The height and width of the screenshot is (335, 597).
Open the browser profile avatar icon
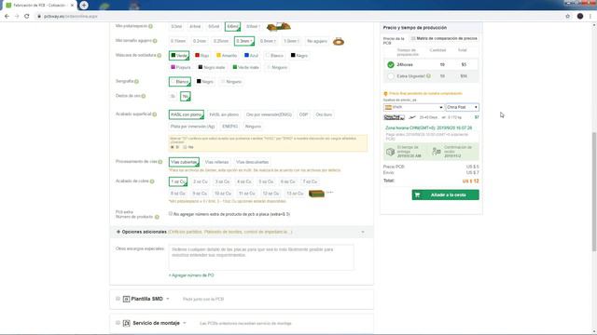coord(580,17)
